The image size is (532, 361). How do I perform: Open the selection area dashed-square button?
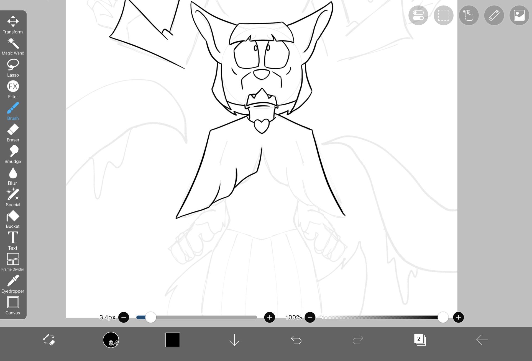(x=444, y=15)
